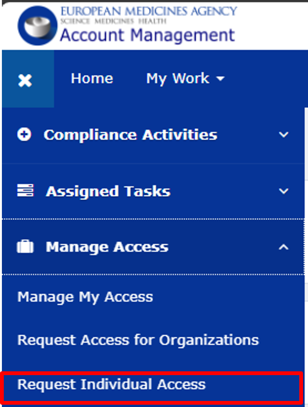Click the plus icon beside Compliance Activities
This screenshot has height=407, width=308.
coord(25,135)
